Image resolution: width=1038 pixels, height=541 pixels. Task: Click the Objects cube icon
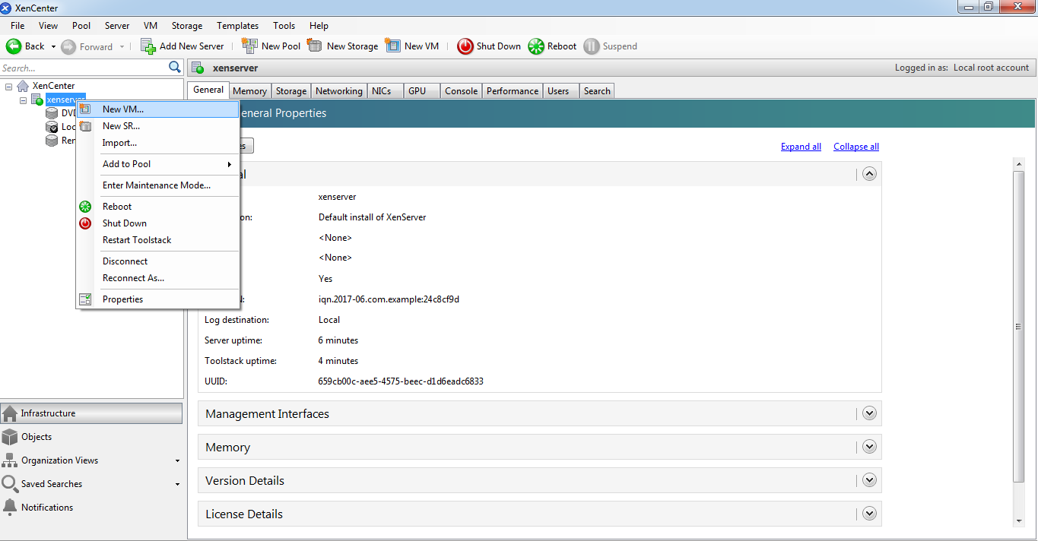tap(10, 437)
